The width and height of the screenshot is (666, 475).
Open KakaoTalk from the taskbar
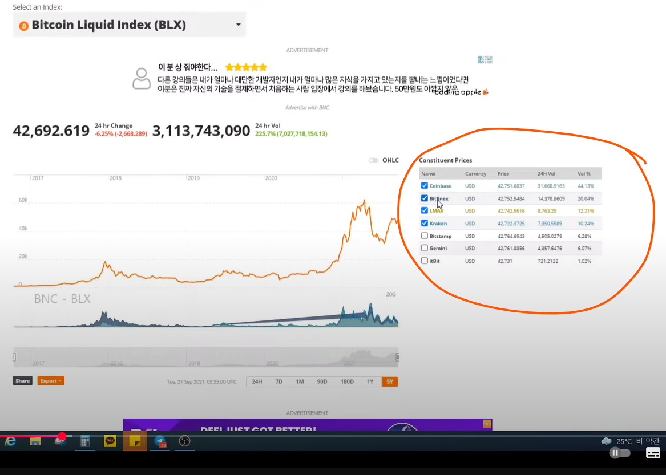(110, 441)
